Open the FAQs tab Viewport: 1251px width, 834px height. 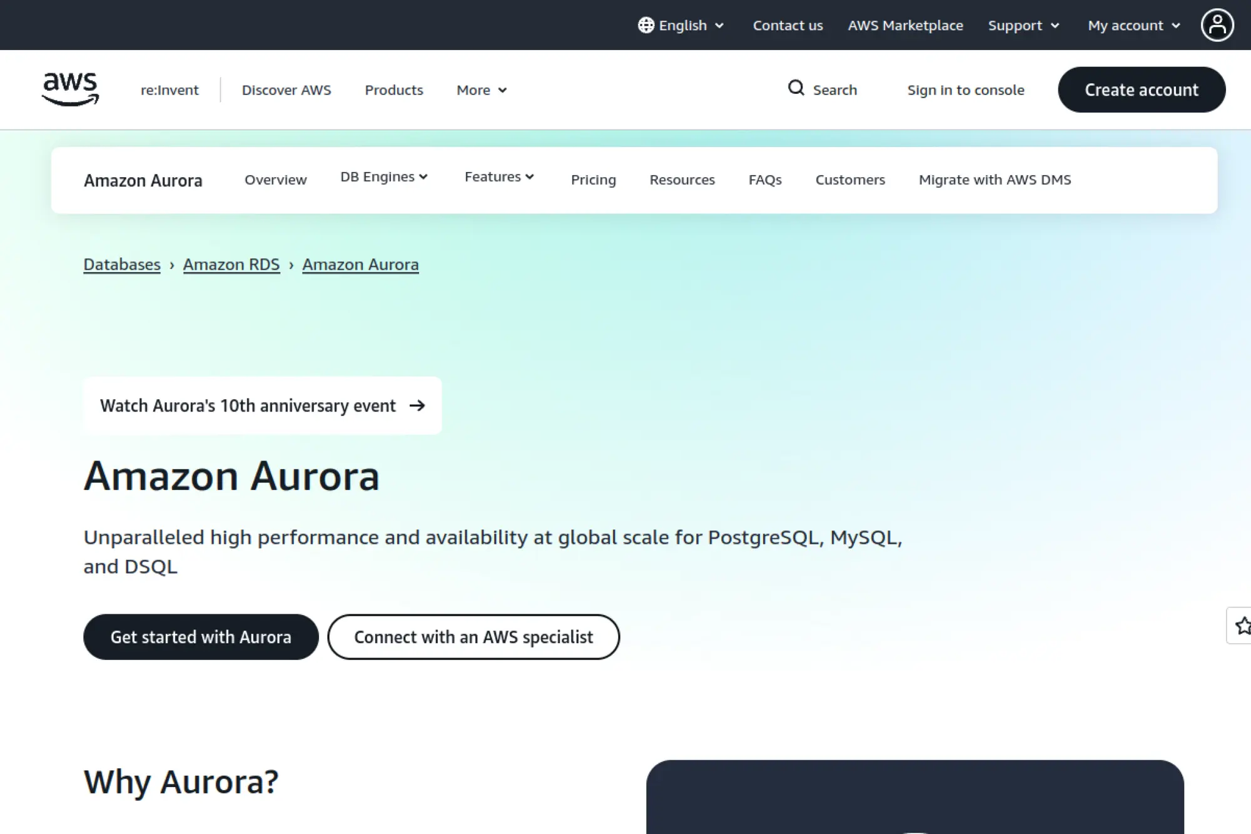click(x=764, y=180)
